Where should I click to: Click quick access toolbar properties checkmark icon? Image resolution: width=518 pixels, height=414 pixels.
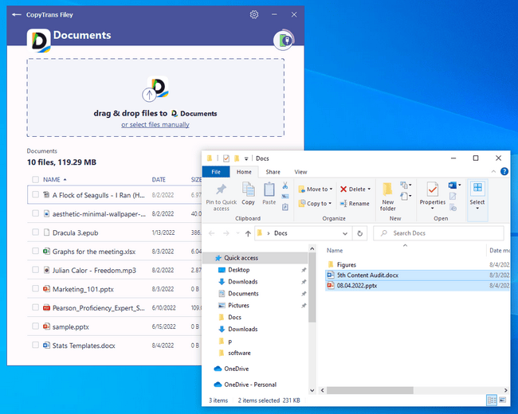point(226,158)
